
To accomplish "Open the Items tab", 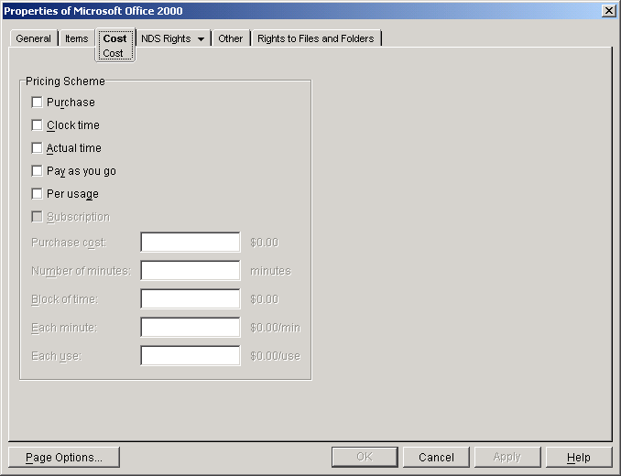I will tap(76, 38).
